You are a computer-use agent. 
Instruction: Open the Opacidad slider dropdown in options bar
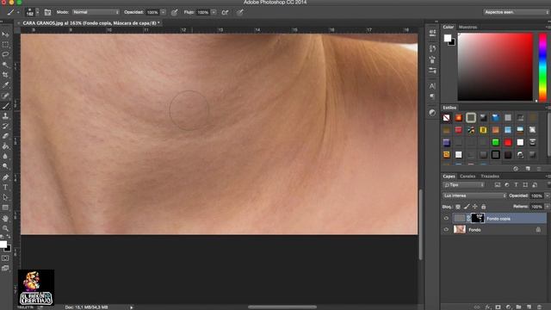point(163,12)
